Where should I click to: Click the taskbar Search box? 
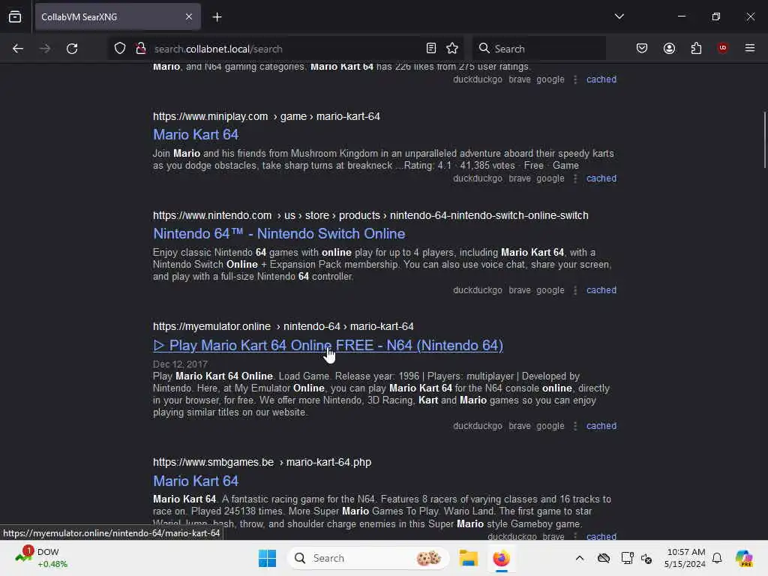click(368, 558)
